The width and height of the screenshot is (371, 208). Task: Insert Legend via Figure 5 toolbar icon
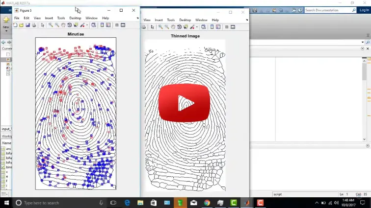108,25
